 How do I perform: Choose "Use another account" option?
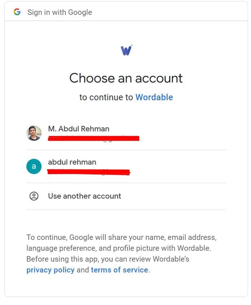[x=85, y=196]
